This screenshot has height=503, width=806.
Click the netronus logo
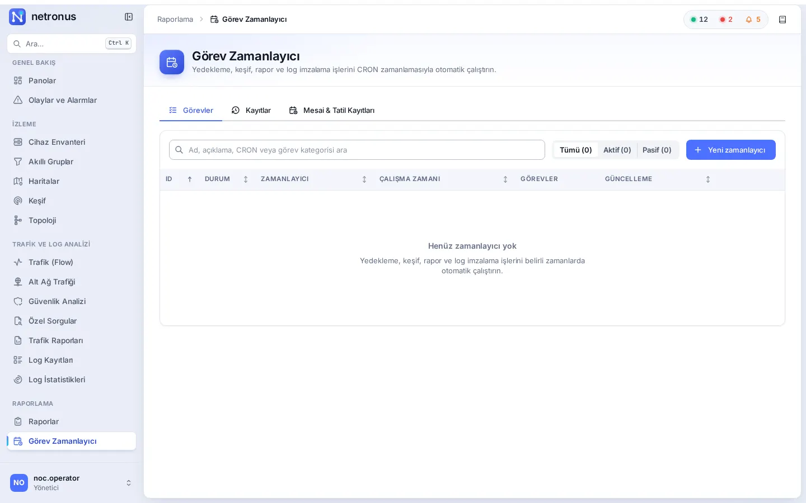click(43, 17)
